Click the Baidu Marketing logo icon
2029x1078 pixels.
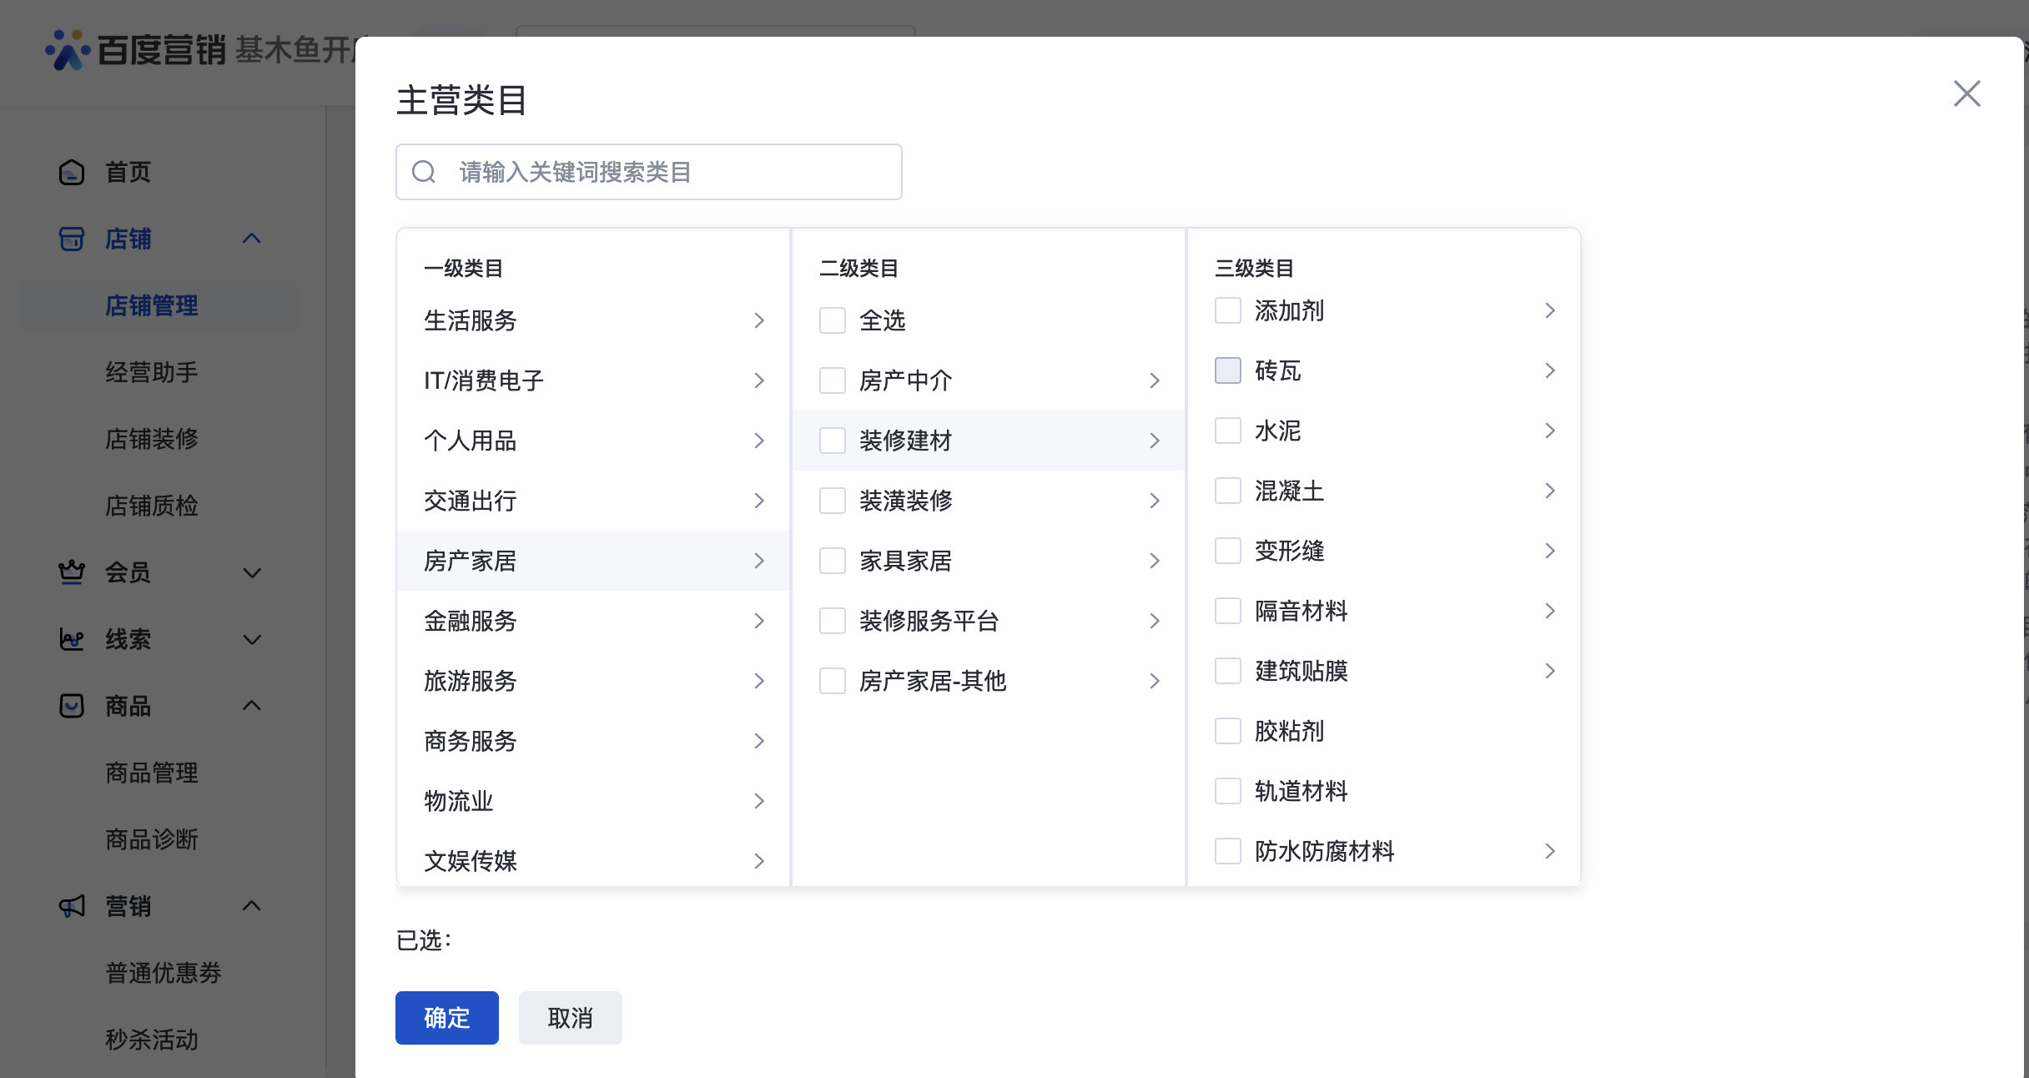68,50
